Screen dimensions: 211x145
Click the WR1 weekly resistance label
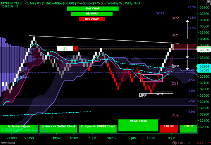pyautogui.click(x=160, y=13)
